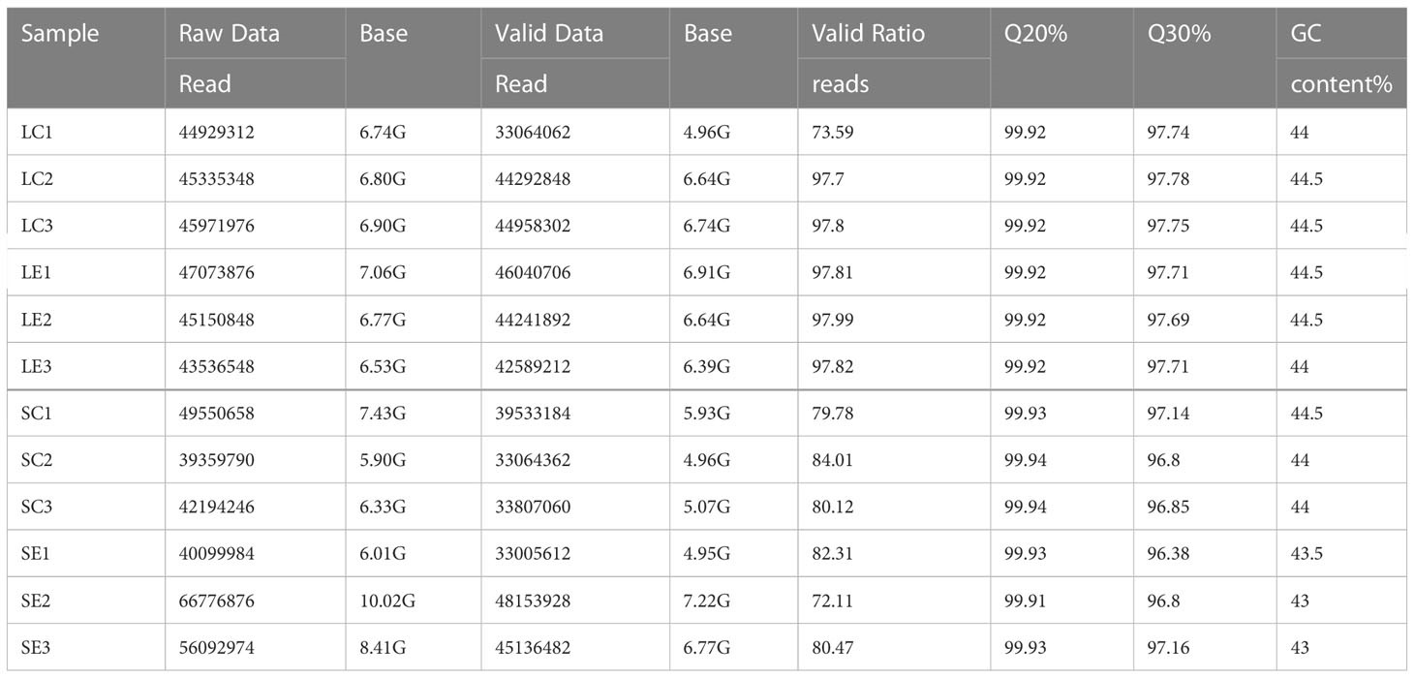Click the Sample column header
This screenshot has height=678, width=1414.
tap(60, 34)
